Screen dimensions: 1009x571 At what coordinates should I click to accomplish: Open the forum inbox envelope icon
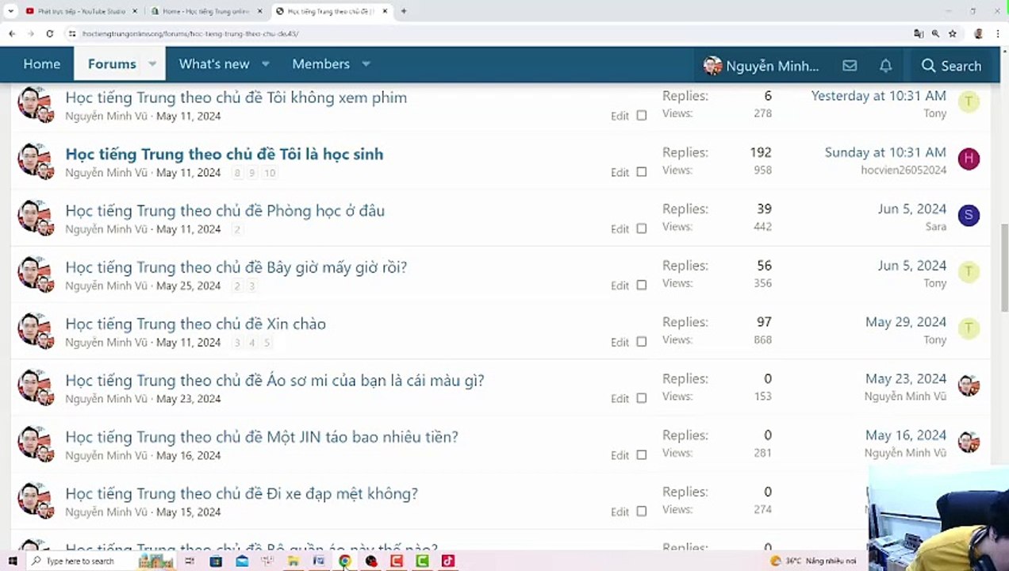[850, 66]
